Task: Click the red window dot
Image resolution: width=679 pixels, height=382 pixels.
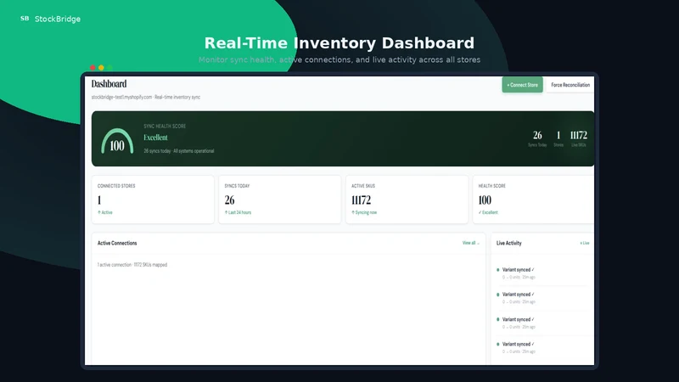Action: pos(93,68)
